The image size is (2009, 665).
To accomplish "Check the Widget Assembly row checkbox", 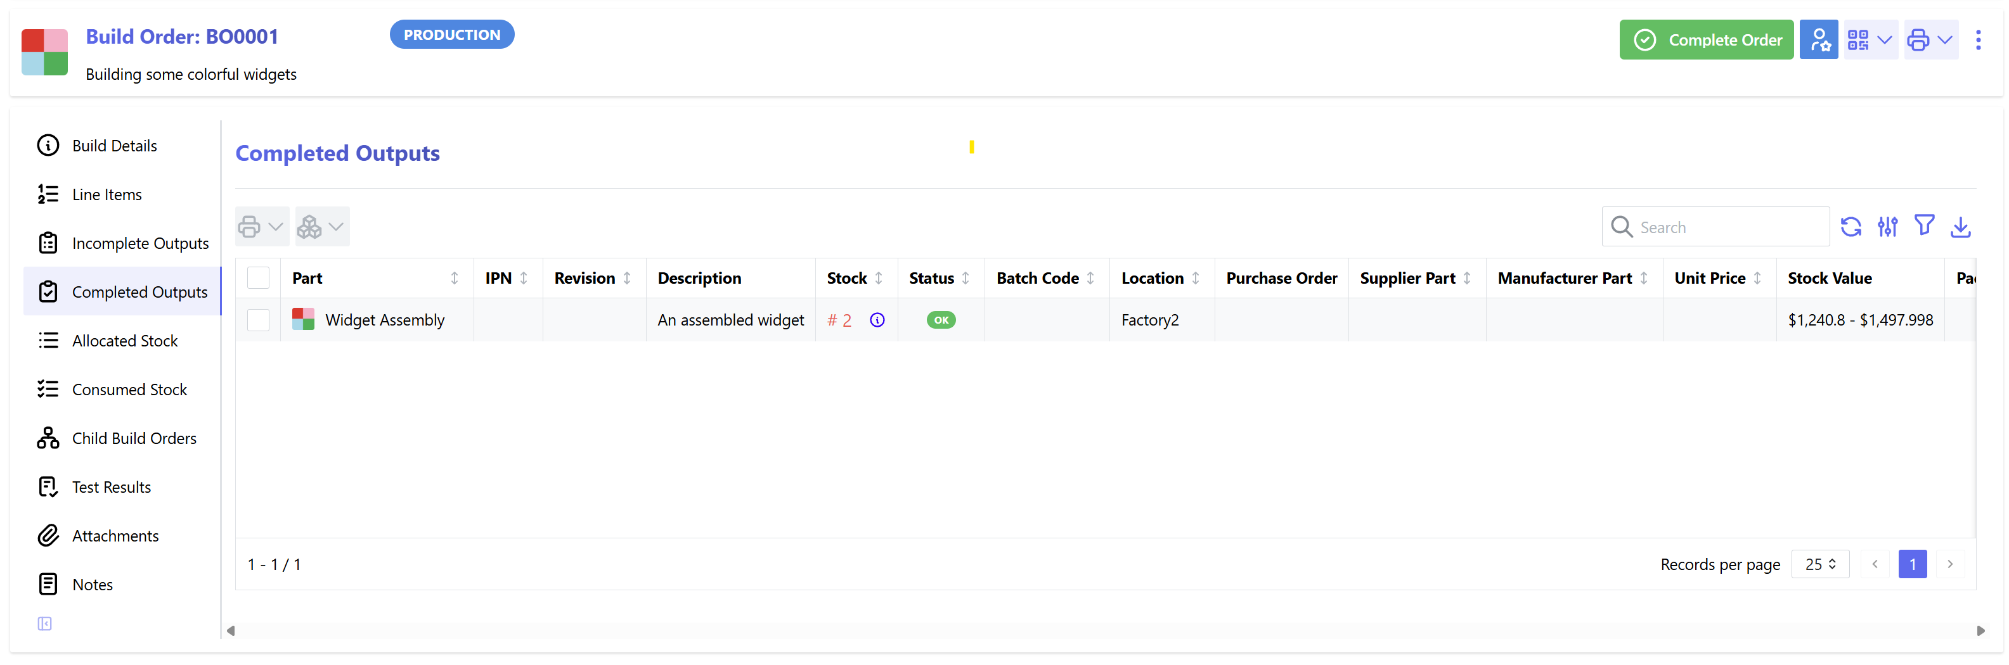I will [258, 319].
